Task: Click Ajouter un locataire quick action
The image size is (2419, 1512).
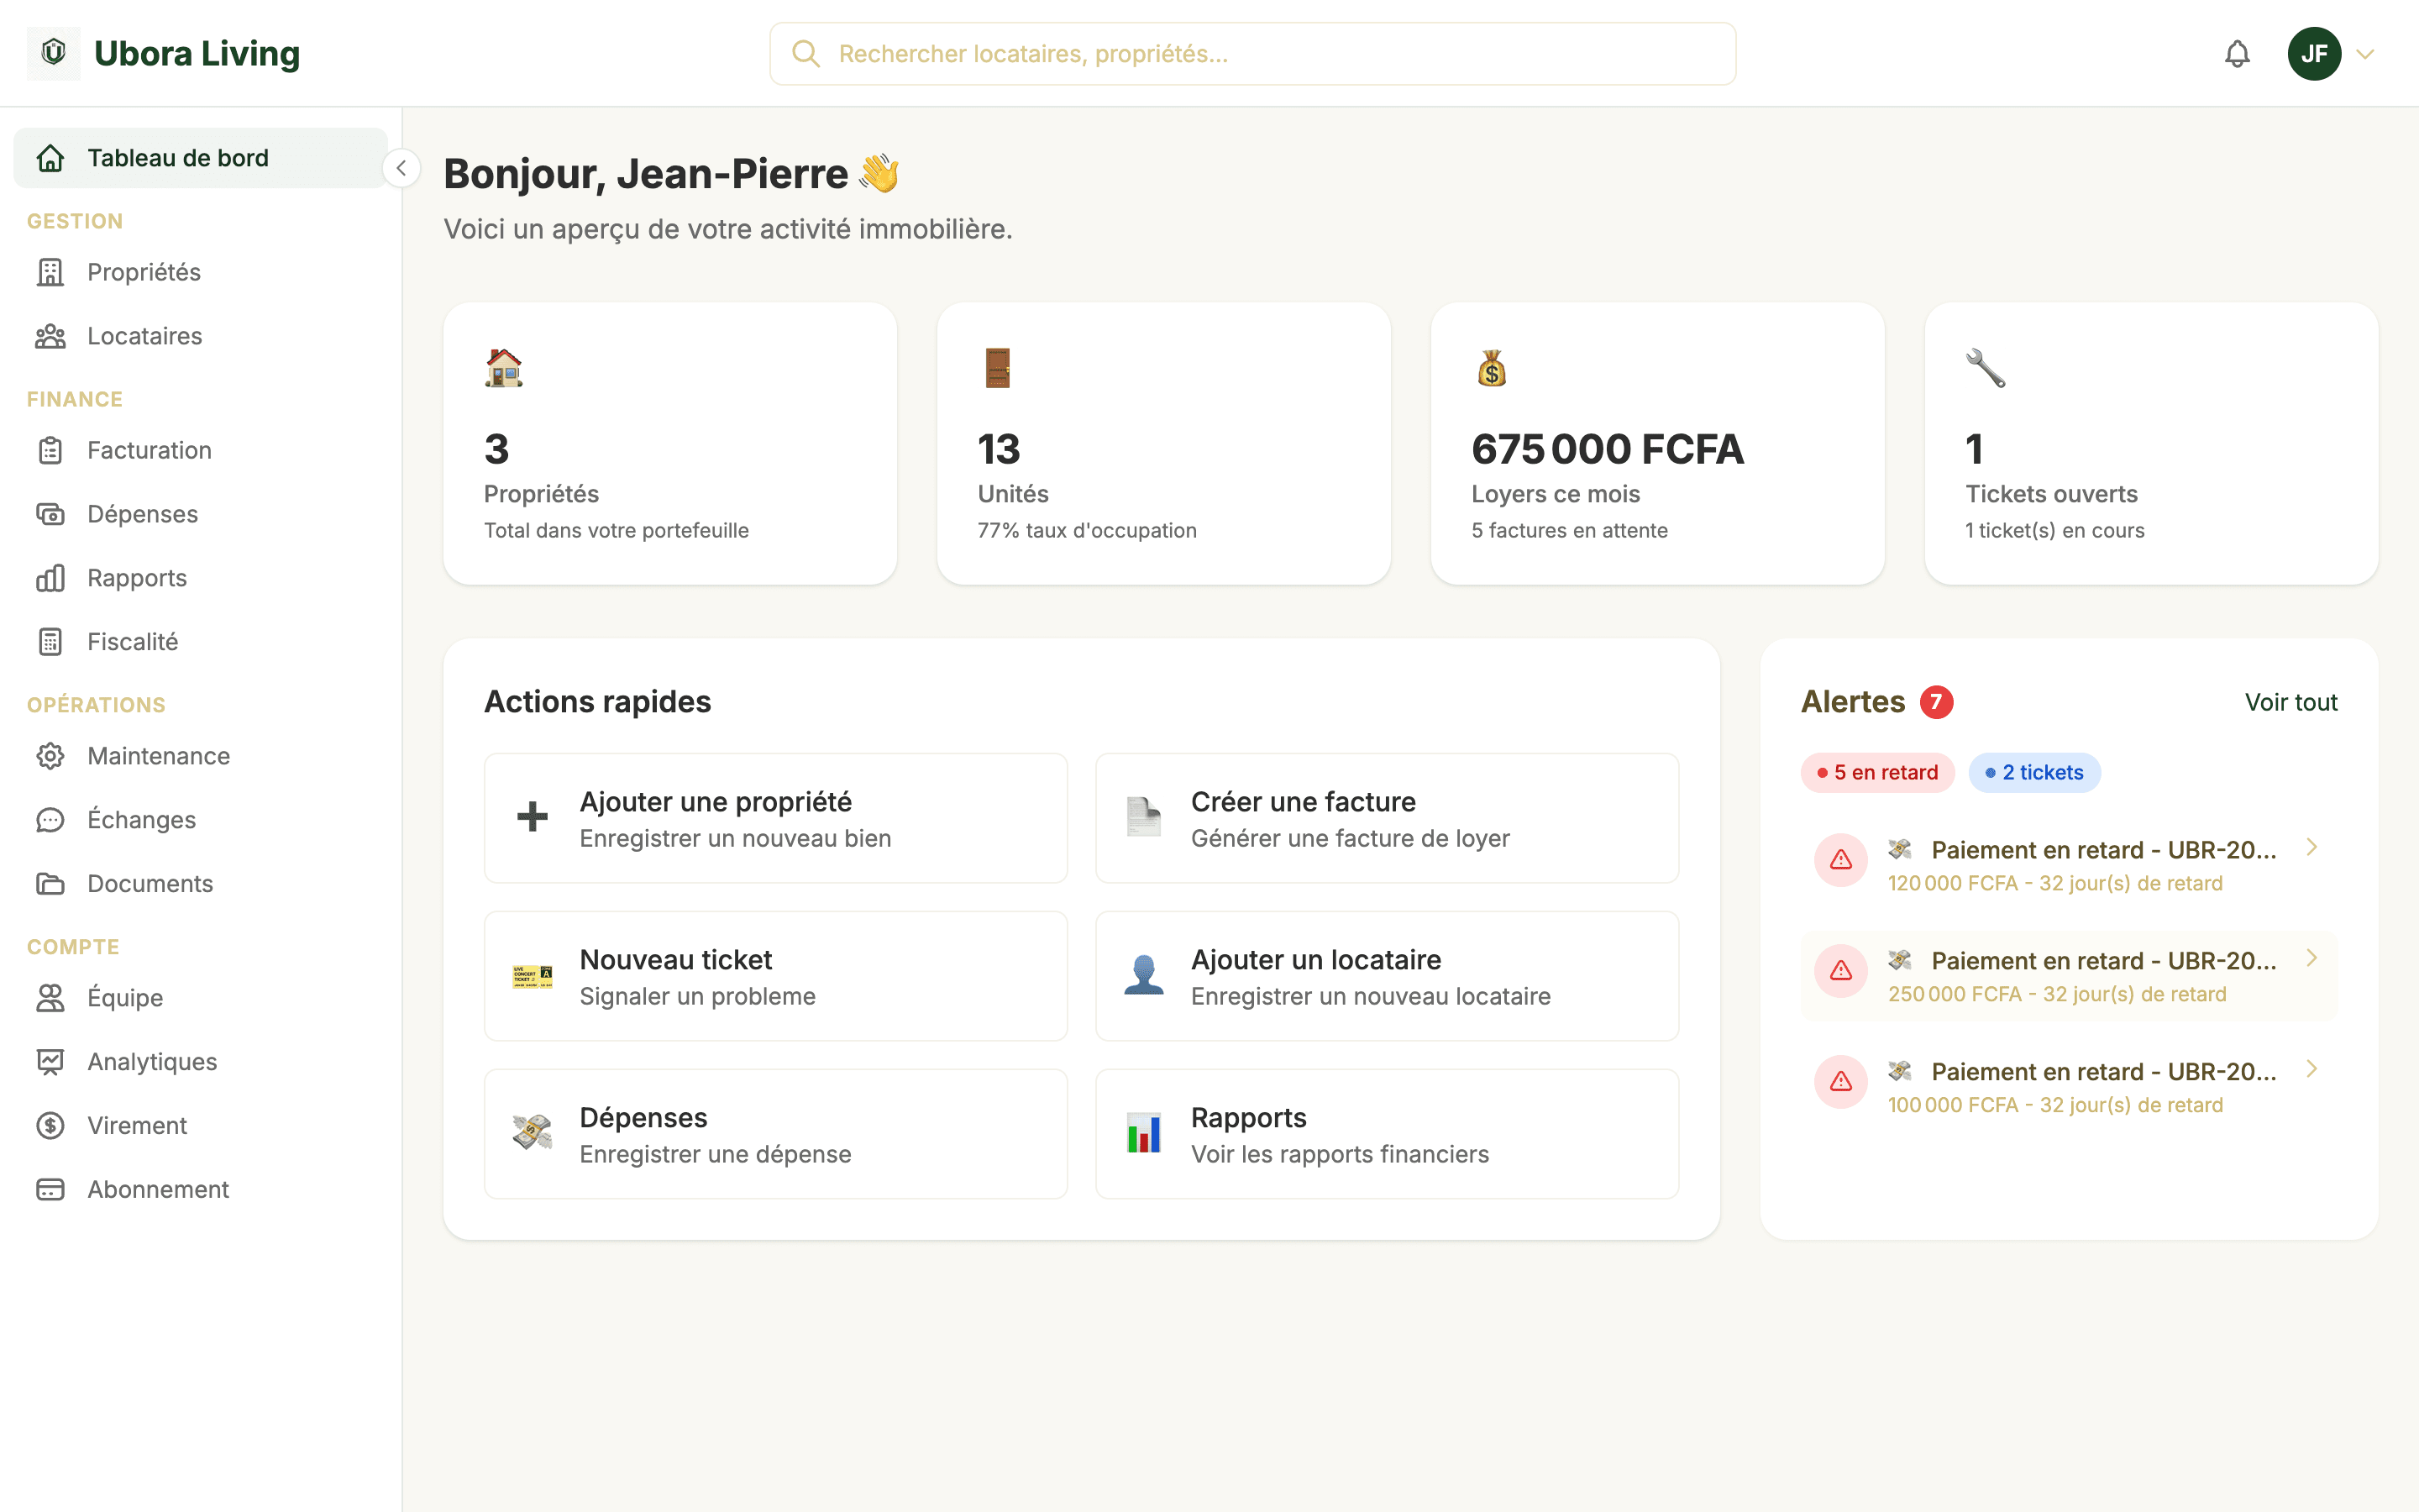Action: click(x=1388, y=976)
